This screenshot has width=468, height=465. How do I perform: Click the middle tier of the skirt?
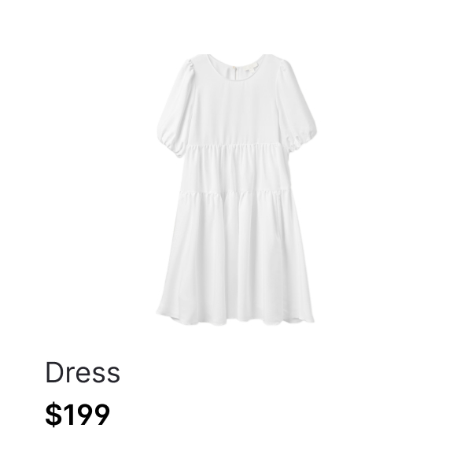(236, 168)
